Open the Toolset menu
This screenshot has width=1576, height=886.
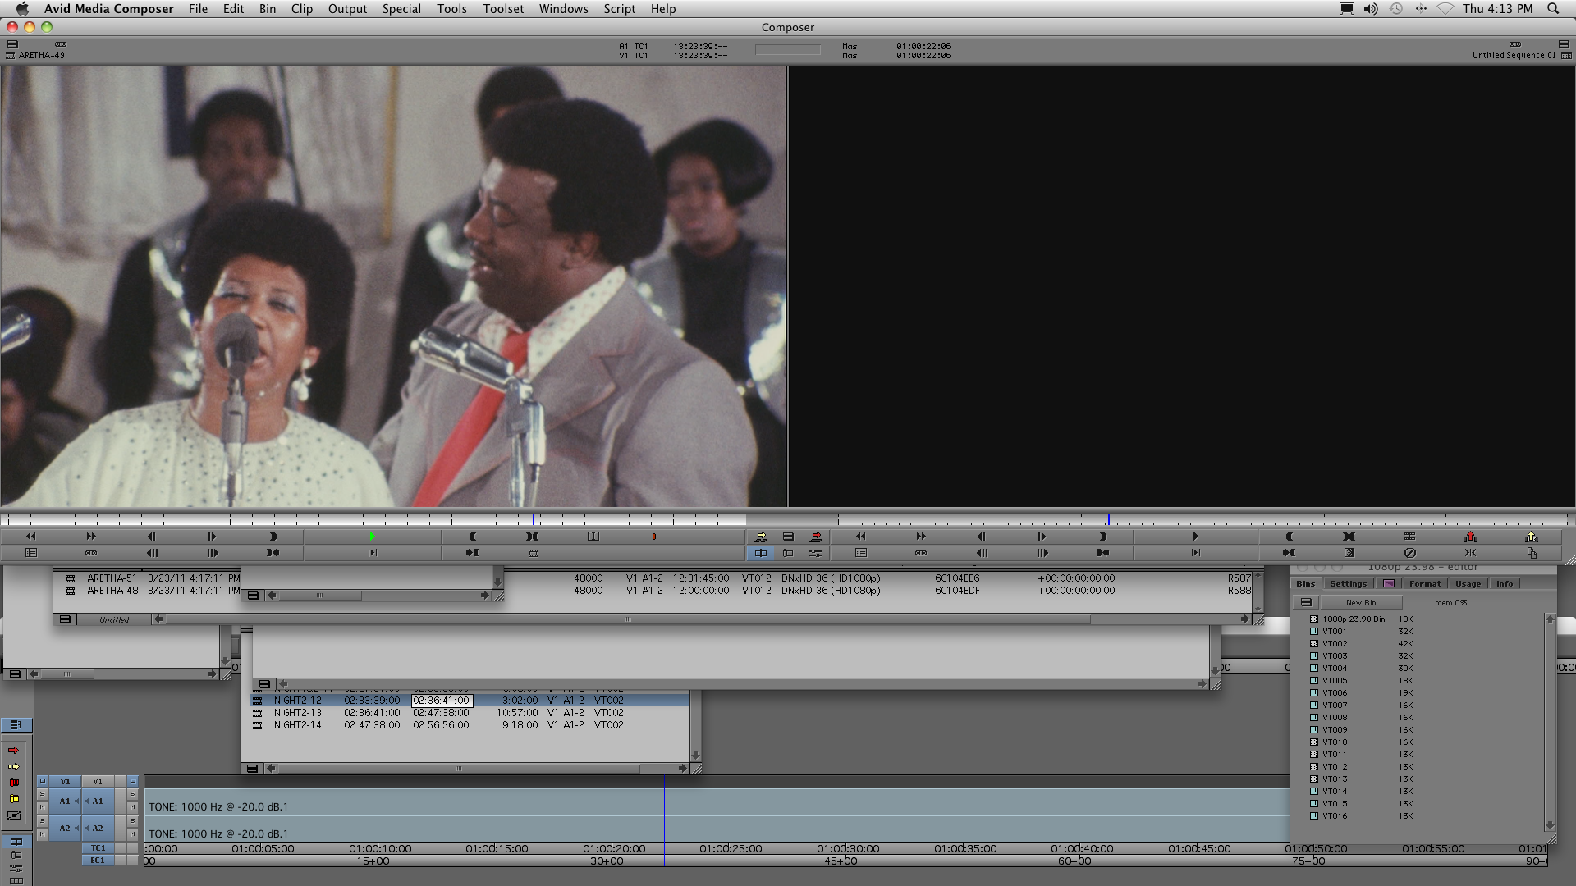pyautogui.click(x=502, y=9)
